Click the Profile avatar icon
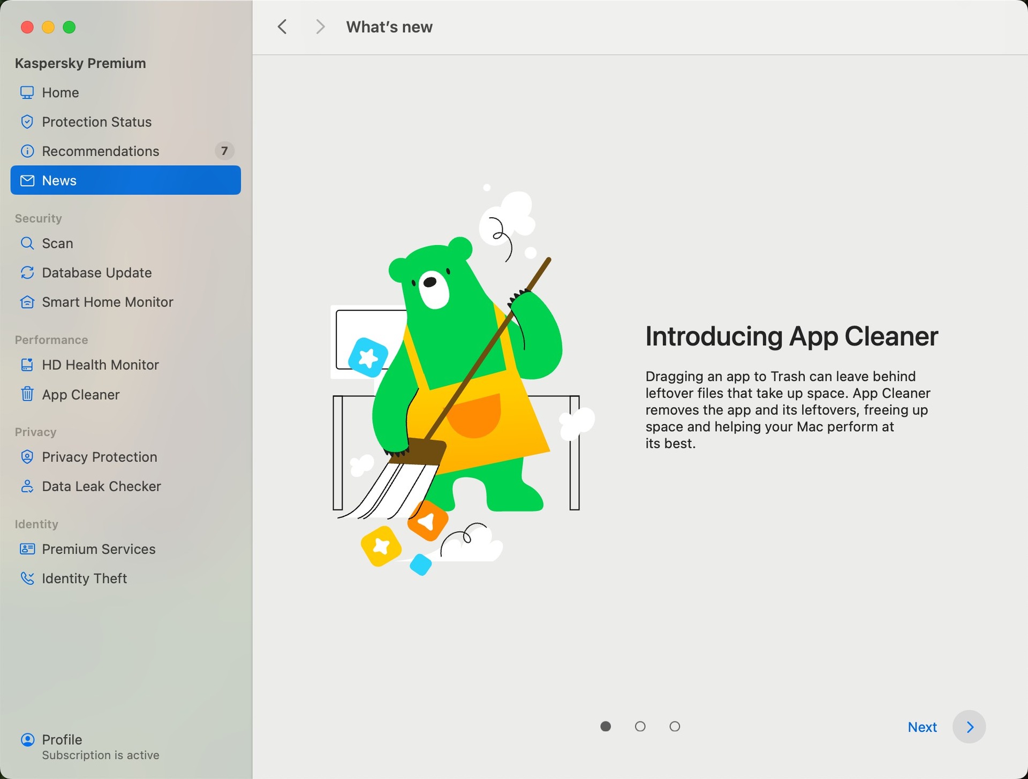 point(27,740)
